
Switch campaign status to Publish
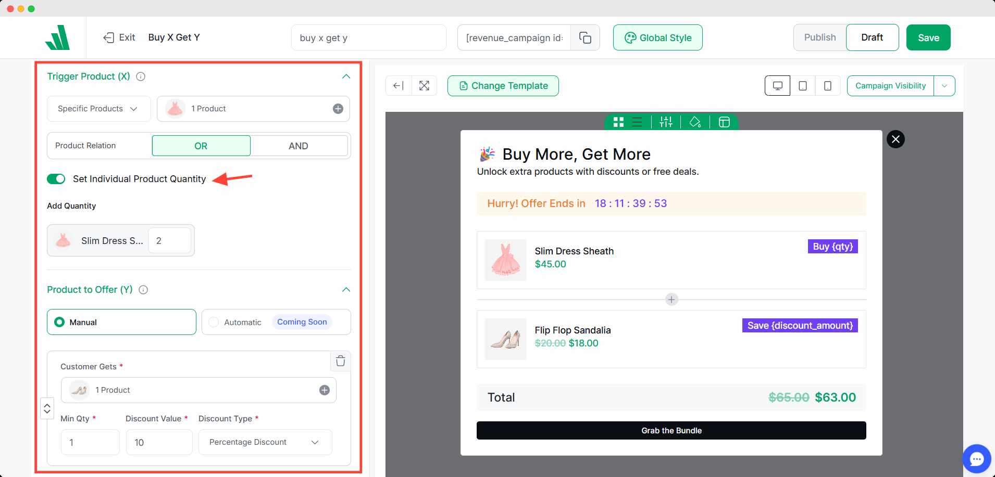(x=819, y=37)
